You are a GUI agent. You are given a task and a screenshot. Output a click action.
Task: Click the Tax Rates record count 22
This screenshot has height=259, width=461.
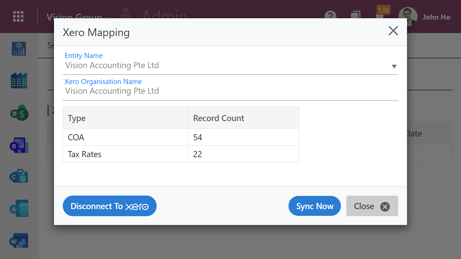[x=243, y=154]
